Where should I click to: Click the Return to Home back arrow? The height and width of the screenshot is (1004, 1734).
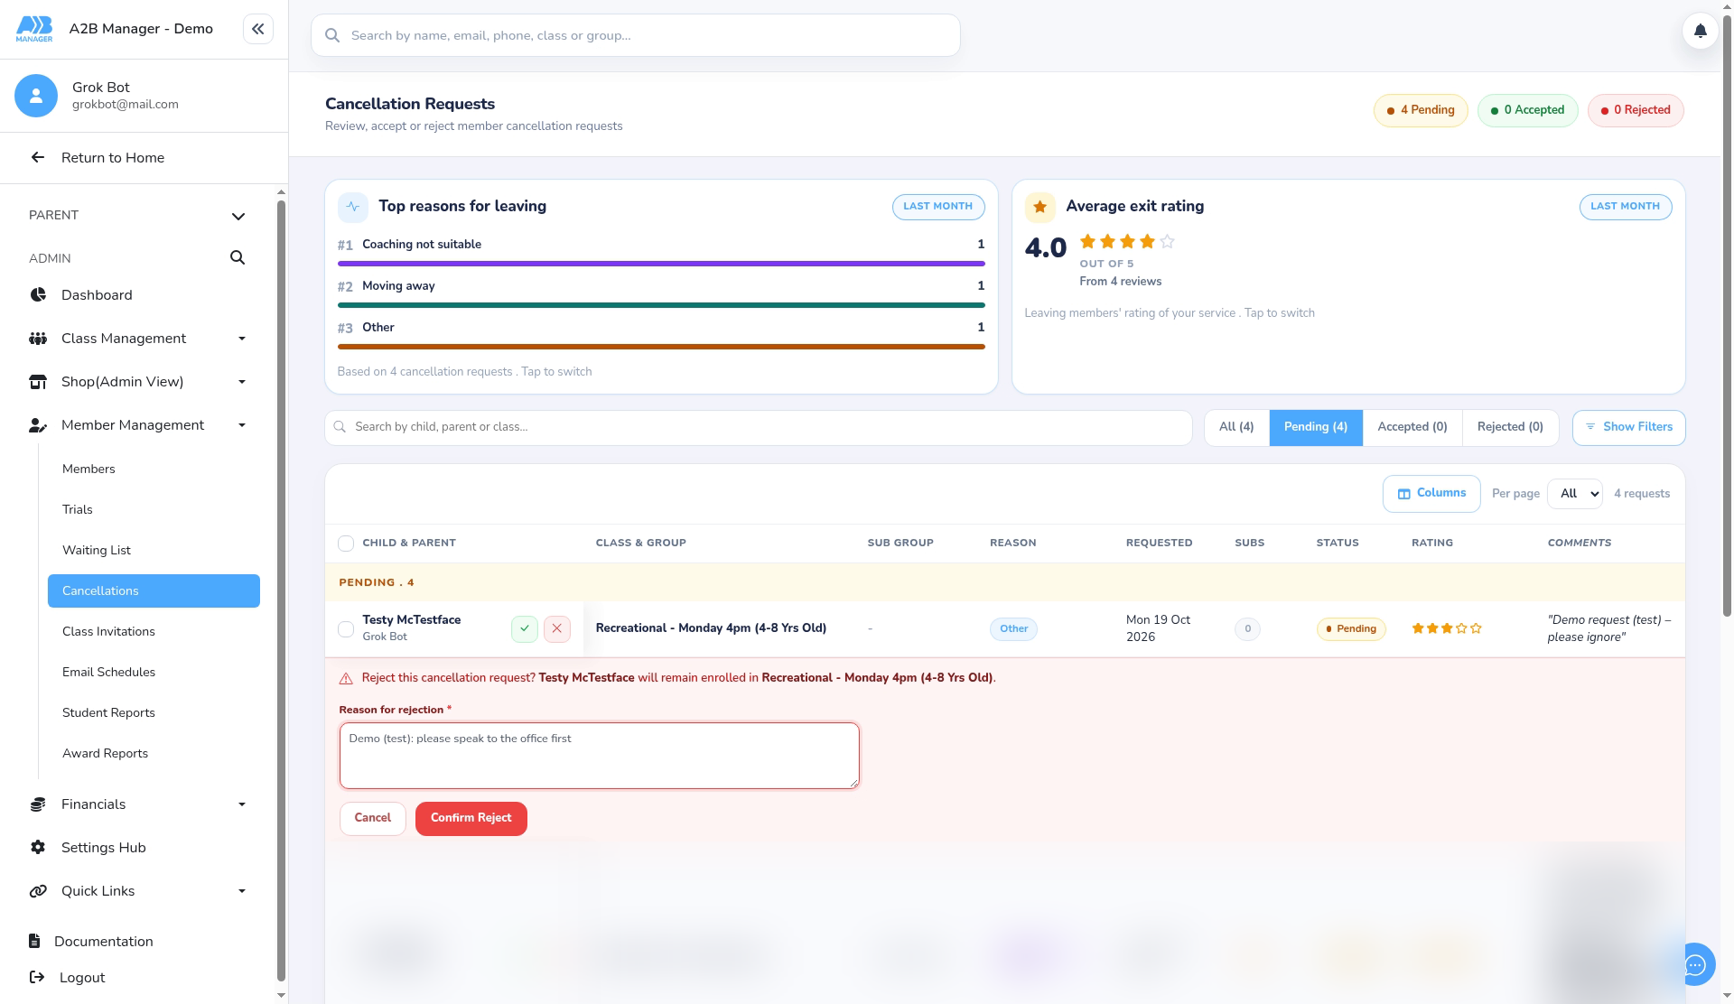[x=38, y=158]
